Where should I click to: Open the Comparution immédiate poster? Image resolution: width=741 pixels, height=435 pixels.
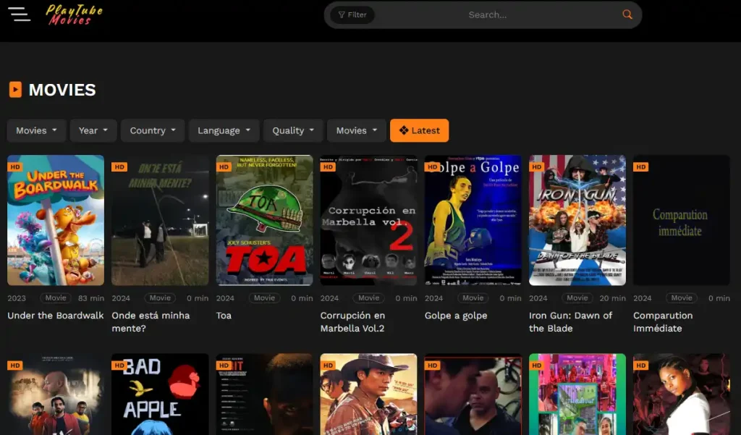(682, 220)
